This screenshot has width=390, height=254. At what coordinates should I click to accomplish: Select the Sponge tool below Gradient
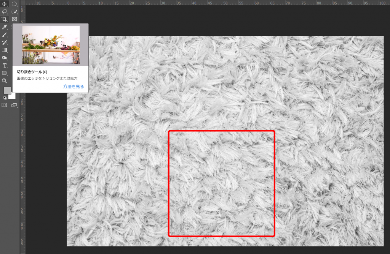[x=5, y=58]
